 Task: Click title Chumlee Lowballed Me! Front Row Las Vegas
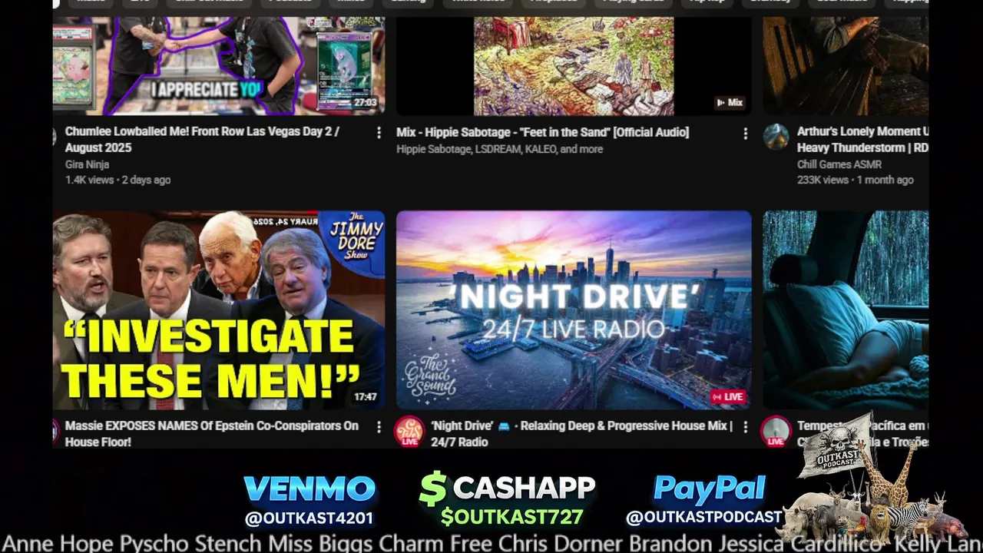point(202,140)
